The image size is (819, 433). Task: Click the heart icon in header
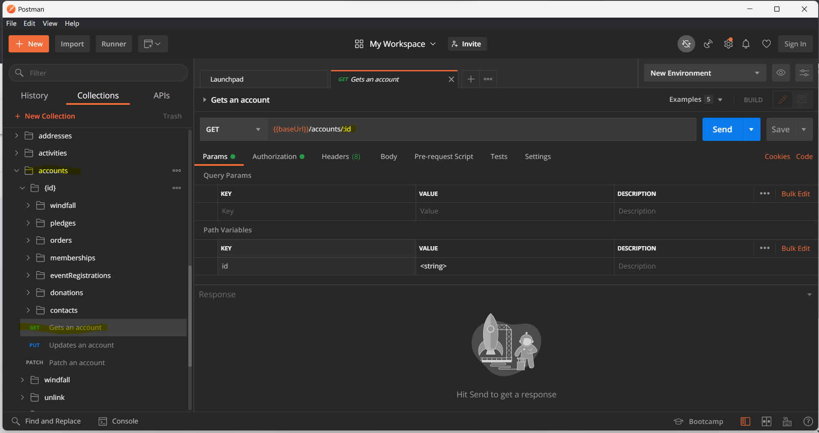766,44
